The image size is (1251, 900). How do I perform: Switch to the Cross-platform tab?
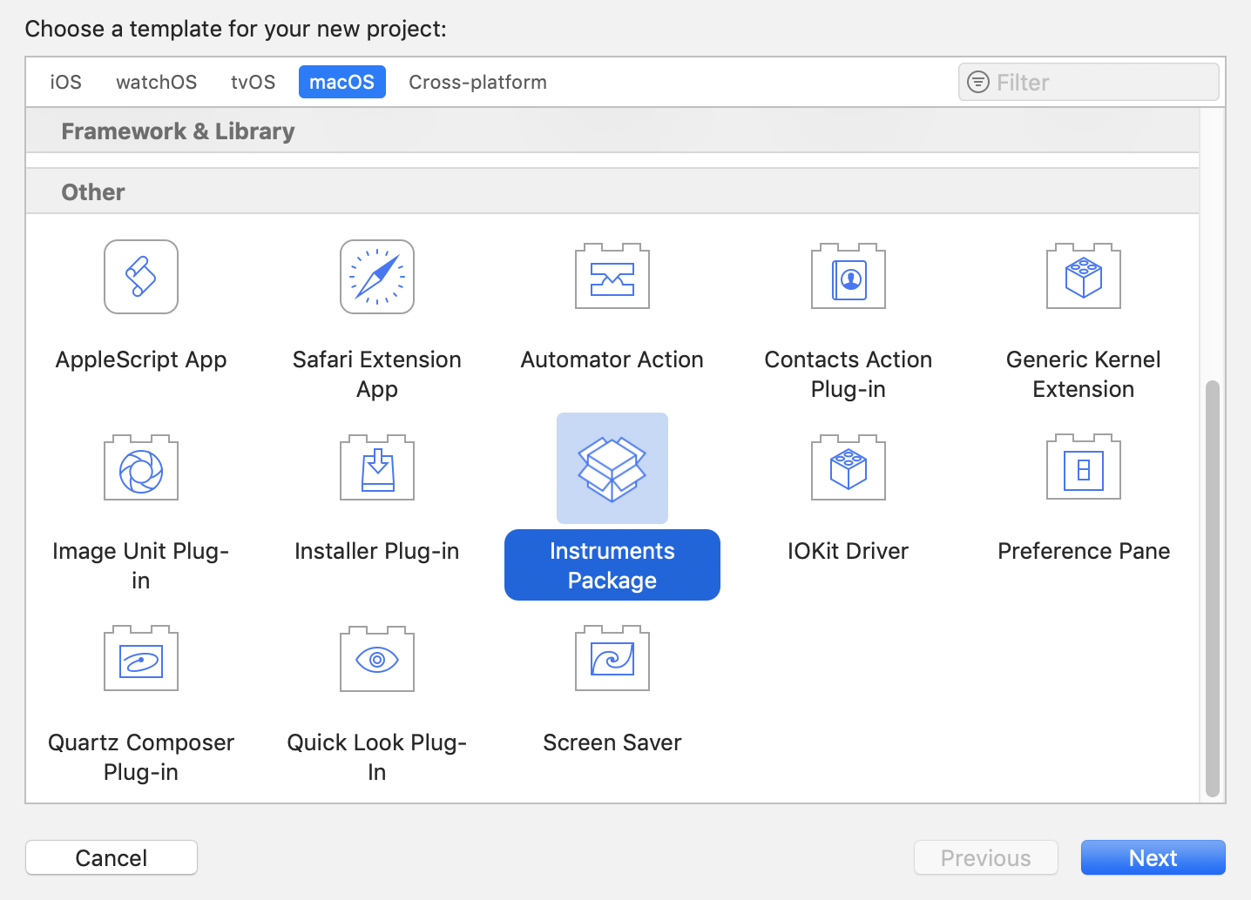pos(477,83)
